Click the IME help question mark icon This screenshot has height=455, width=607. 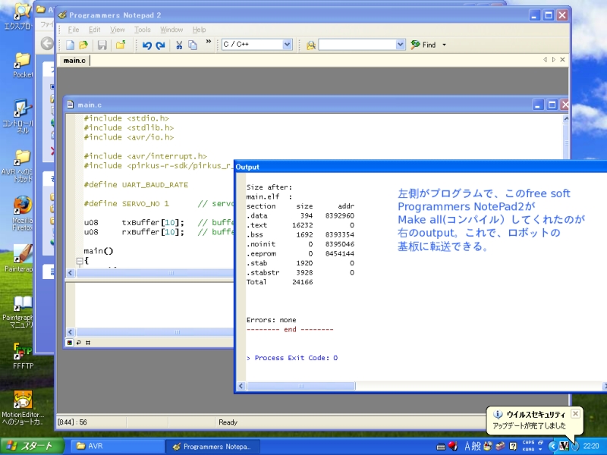point(513,447)
